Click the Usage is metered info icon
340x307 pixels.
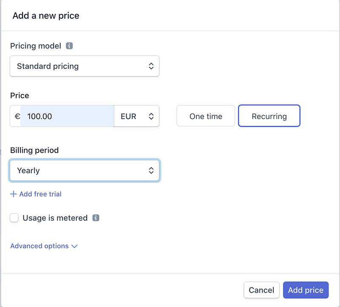point(96,218)
